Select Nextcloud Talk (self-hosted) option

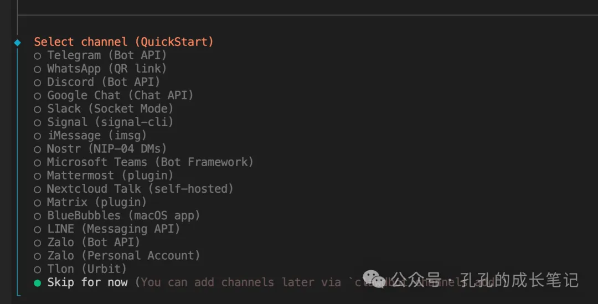pos(140,189)
